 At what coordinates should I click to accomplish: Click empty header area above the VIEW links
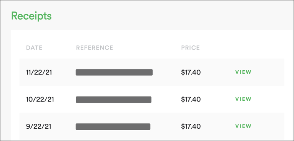click(243, 48)
